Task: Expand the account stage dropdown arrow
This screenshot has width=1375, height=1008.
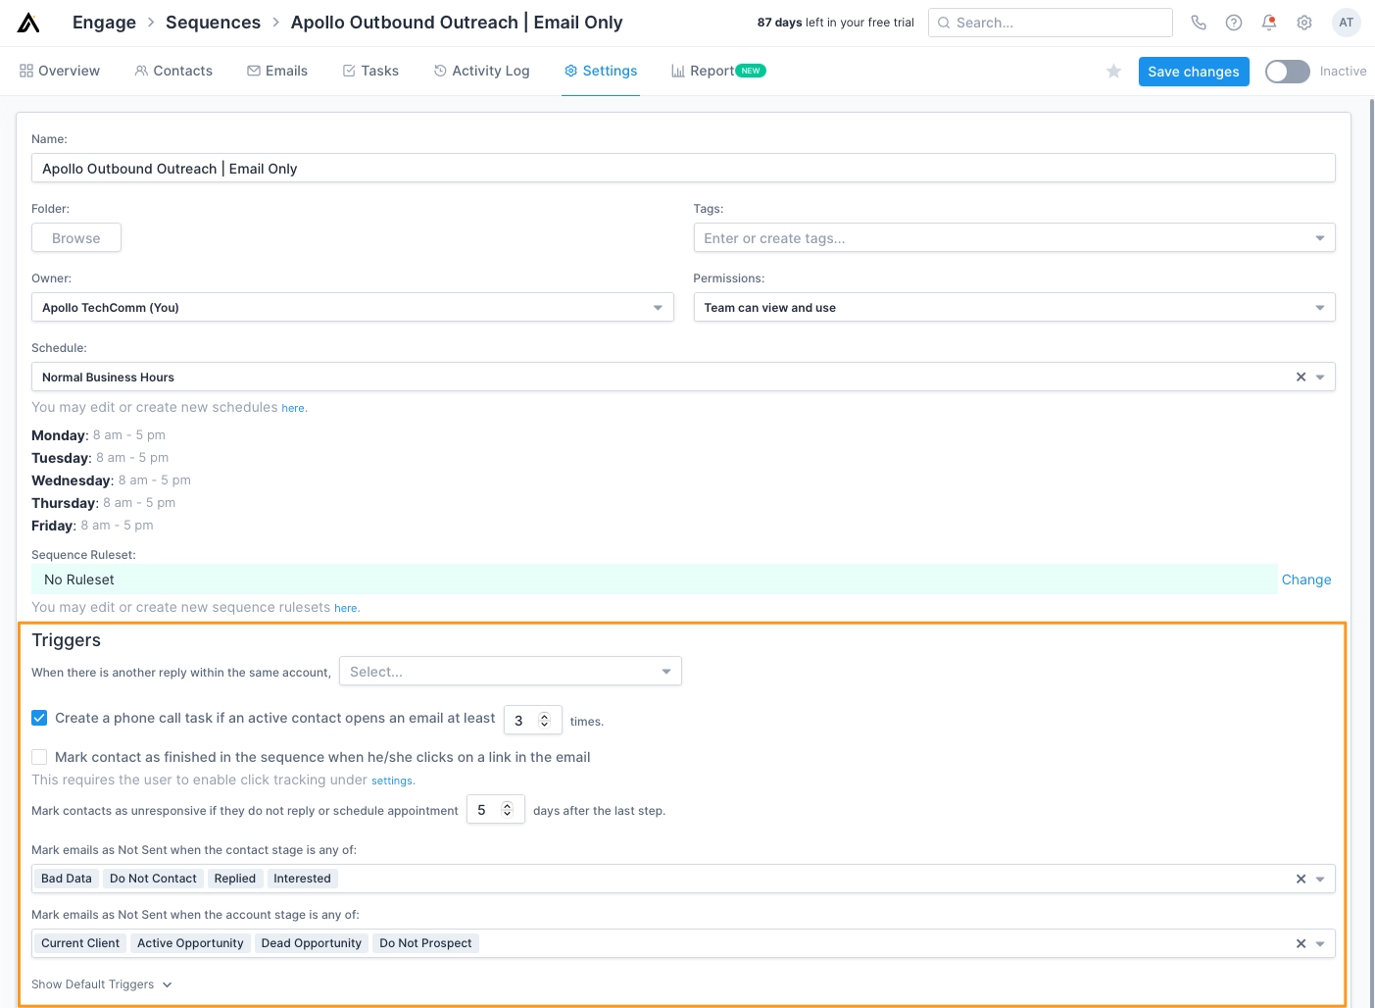Action: [1320, 944]
